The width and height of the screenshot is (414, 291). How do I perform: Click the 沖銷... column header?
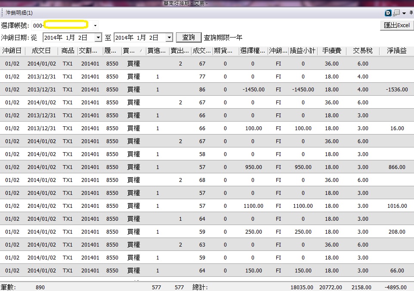click(x=278, y=50)
